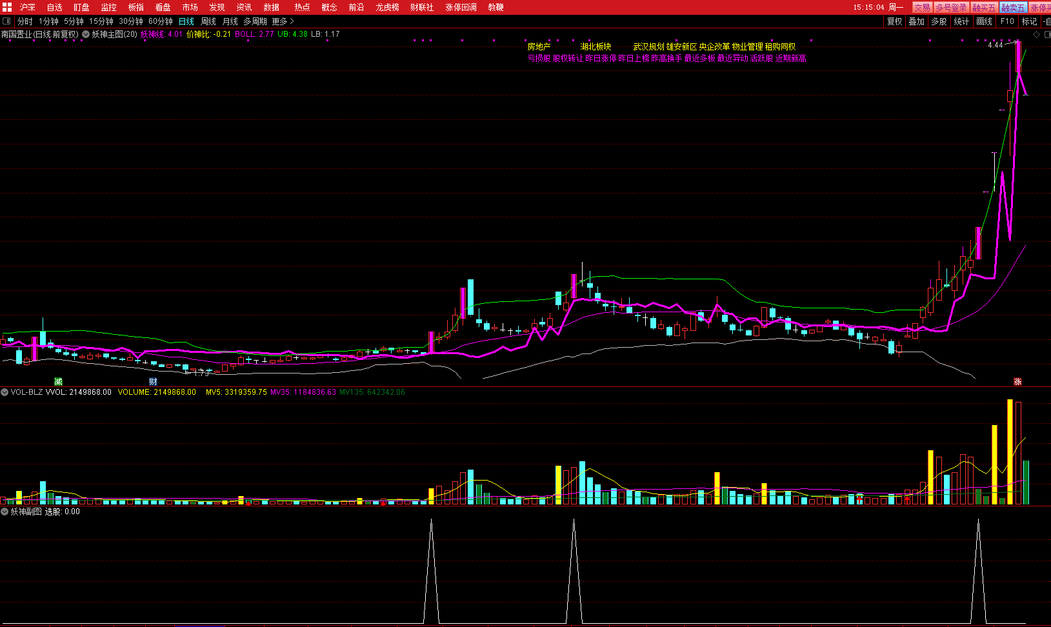Click the 4.44 high price label
This screenshot has width=1051, height=627.
click(996, 45)
